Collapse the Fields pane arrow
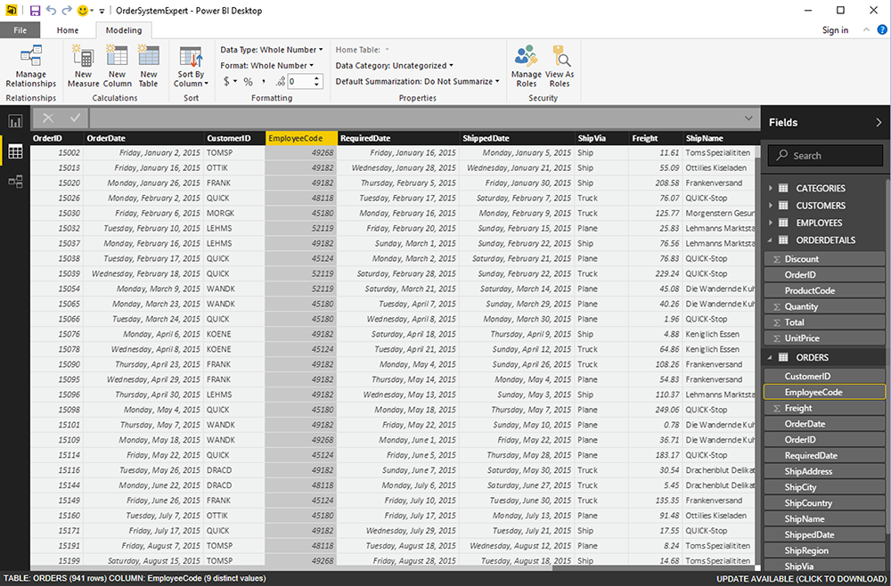 879,122
